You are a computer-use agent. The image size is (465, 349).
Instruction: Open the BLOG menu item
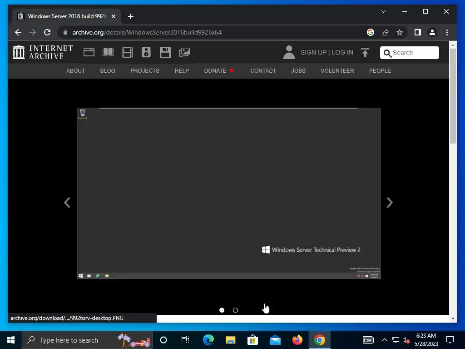[x=108, y=70]
